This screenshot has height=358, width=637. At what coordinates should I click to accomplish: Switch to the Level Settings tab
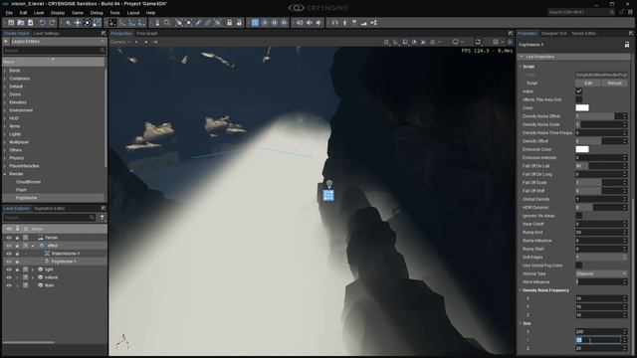[47, 34]
